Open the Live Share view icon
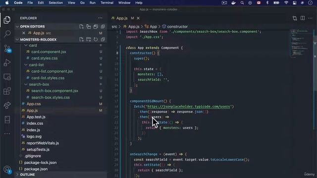Viewport: 317px width, 178px height. (x=7, y=105)
